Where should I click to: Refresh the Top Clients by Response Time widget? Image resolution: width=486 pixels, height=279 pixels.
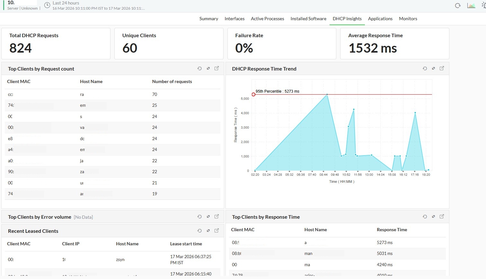tap(425, 217)
